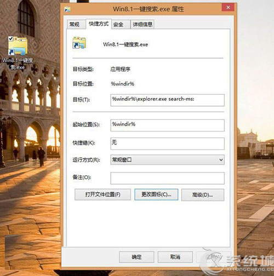Screen dimensions: 274x276
Task: Tick the checkbox on the desktop shortcut
Action: click(10, 38)
